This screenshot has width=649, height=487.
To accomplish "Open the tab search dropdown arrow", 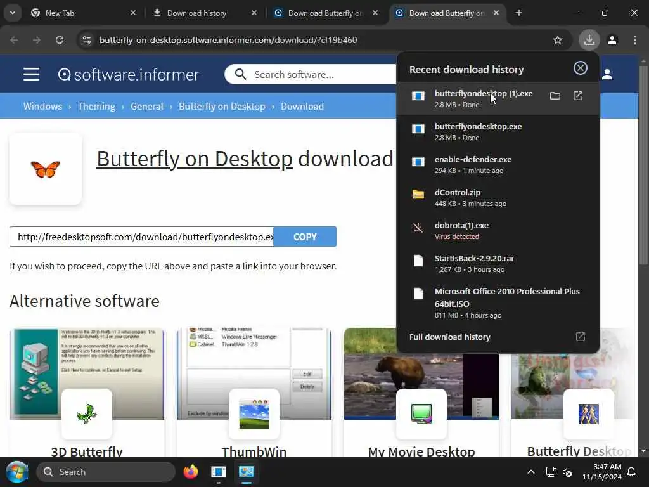I will pos(13,13).
